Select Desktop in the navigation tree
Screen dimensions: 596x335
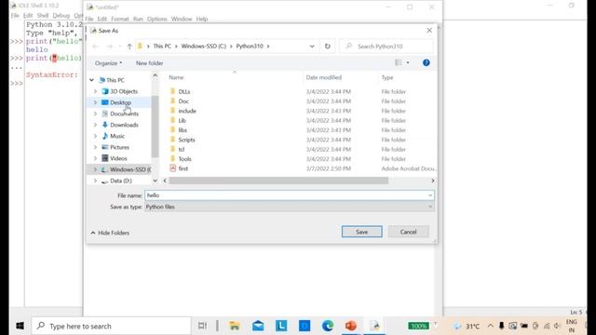tap(120, 102)
